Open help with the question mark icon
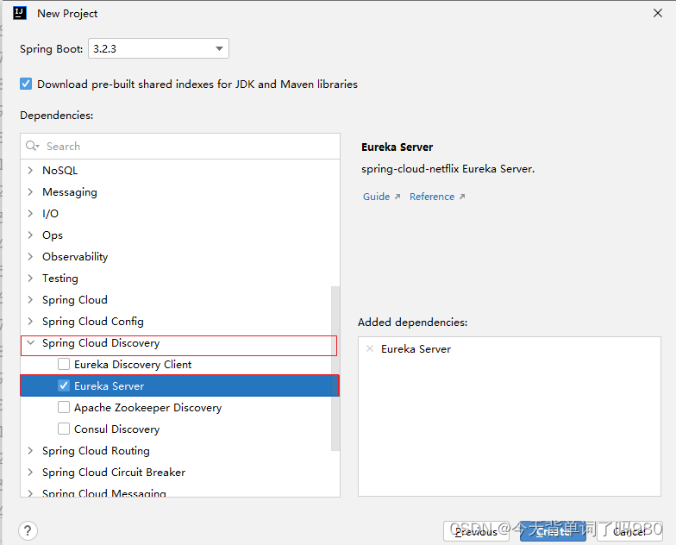Image resolution: width=676 pixels, height=545 pixels. pos(28,531)
